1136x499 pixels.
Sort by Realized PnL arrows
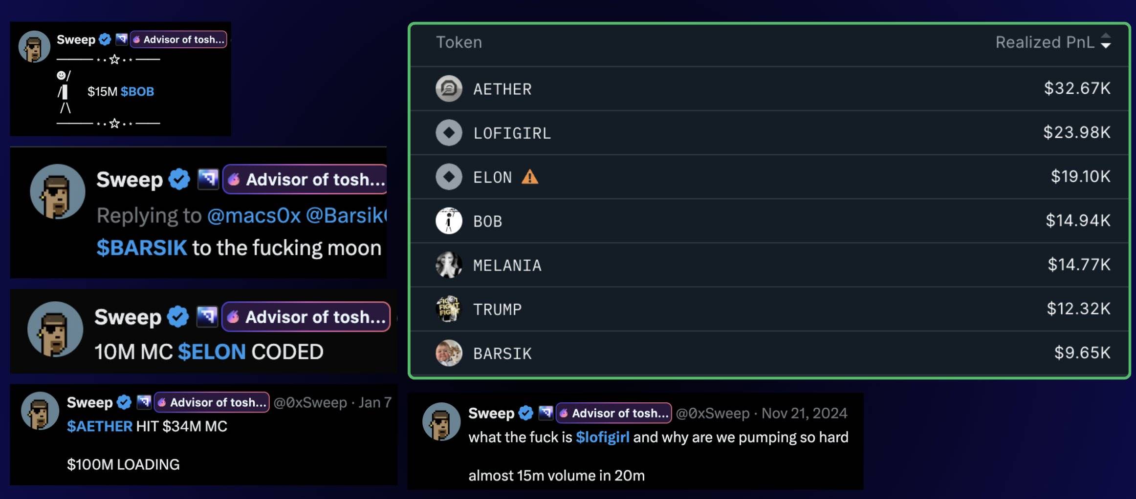(x=1105, y=42)
